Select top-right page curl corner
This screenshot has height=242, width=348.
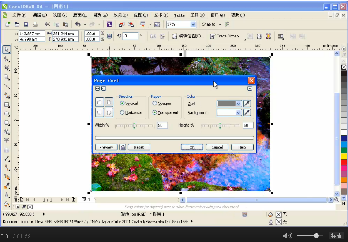[109, 102]
